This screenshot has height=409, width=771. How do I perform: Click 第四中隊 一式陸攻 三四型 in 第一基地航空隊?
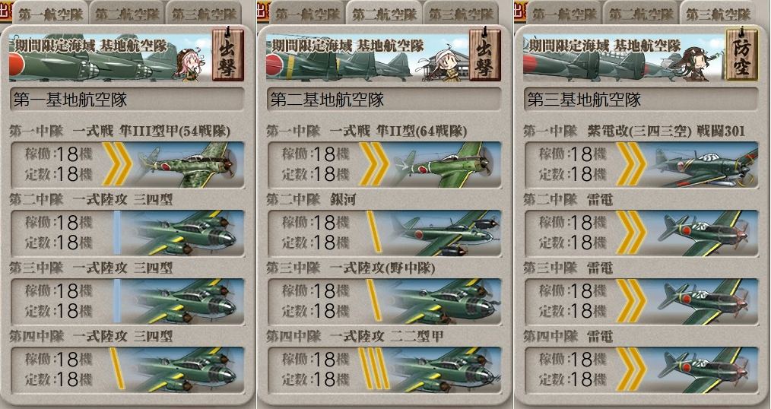[127, 369]
